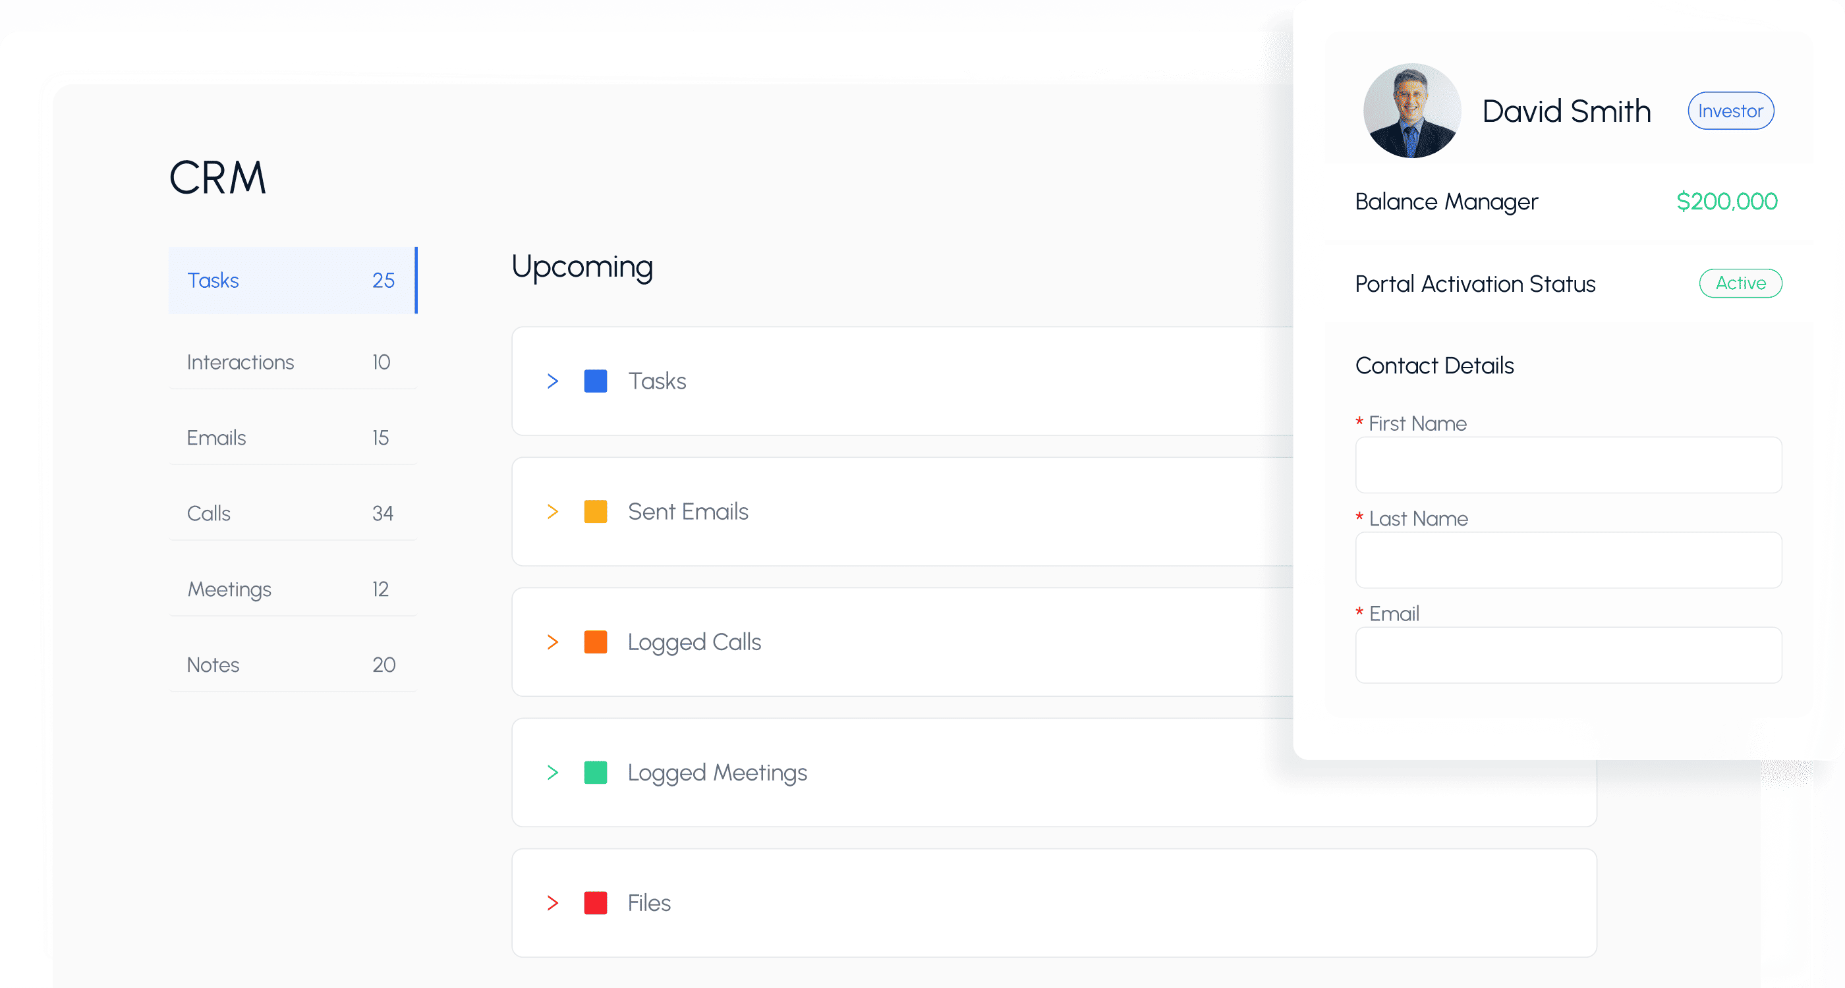Select the Tasks tab in sidebar
This screenshot has height=988, width=1845.
[291, 280]
